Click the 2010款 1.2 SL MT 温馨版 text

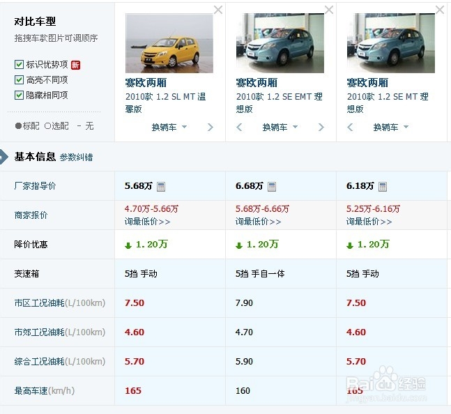166,102
